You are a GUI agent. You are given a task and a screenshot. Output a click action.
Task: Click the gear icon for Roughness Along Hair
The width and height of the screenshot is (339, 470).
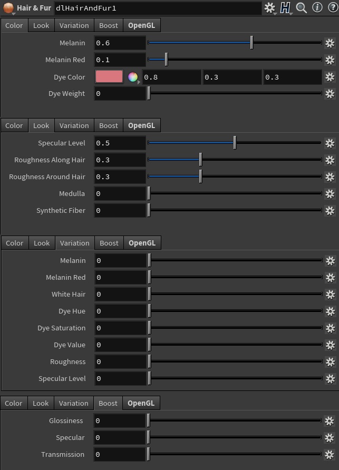(330, 160)
